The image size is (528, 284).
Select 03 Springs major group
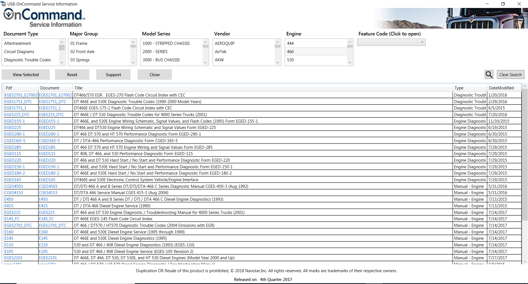click(100, 60)
